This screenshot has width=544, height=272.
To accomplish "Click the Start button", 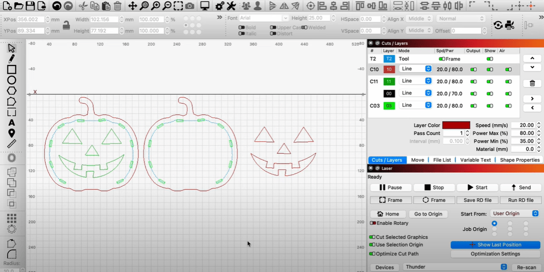I will pyautogui.click(x=477, y=187).
